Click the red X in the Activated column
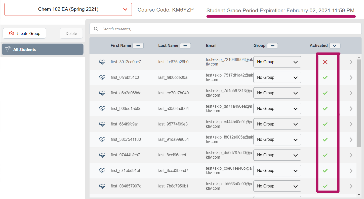364x199 pixels. tap(325, 62)
